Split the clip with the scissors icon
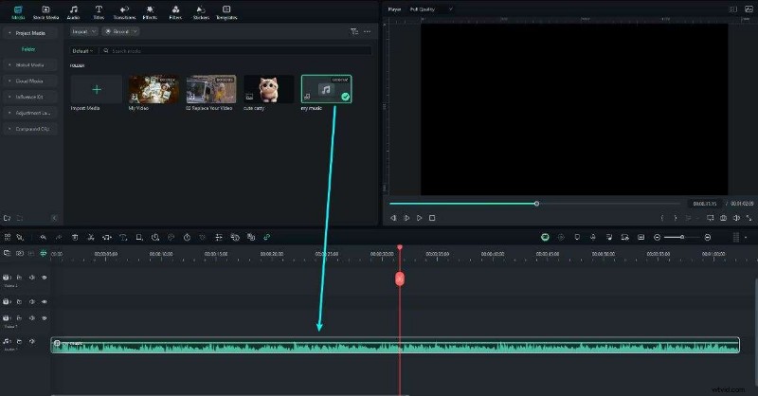Viewport: 758px width, 396px height. coord(90,238)
